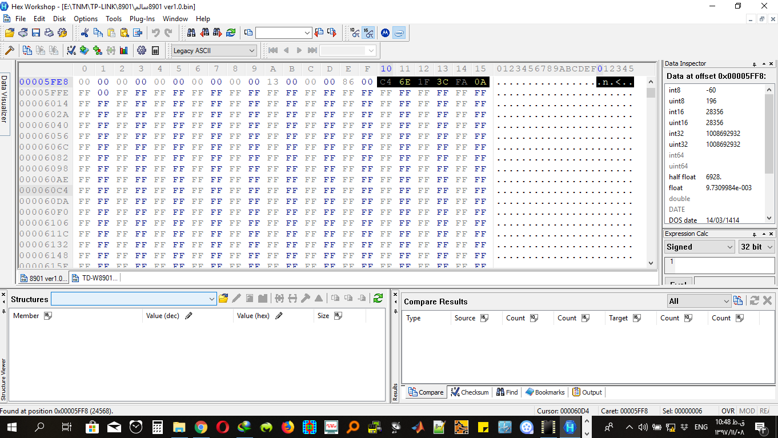The width and height of the screenshot is (778, 438).
Task: Toggle Size column number format icon
Action: [338, 315]
